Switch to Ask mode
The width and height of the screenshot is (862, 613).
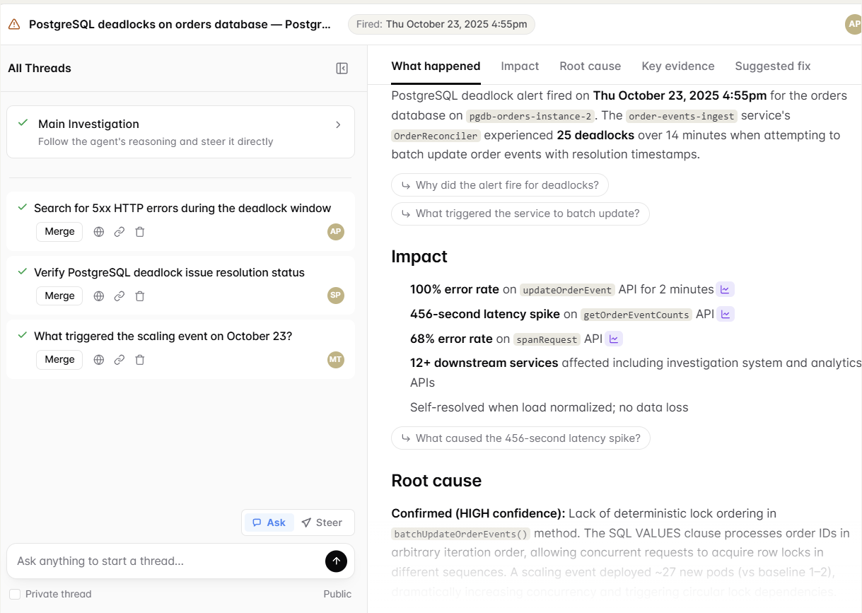[269, 522]
